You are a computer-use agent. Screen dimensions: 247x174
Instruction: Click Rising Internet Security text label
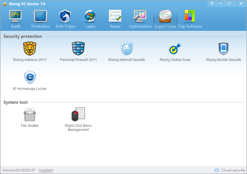coord(127,60)
